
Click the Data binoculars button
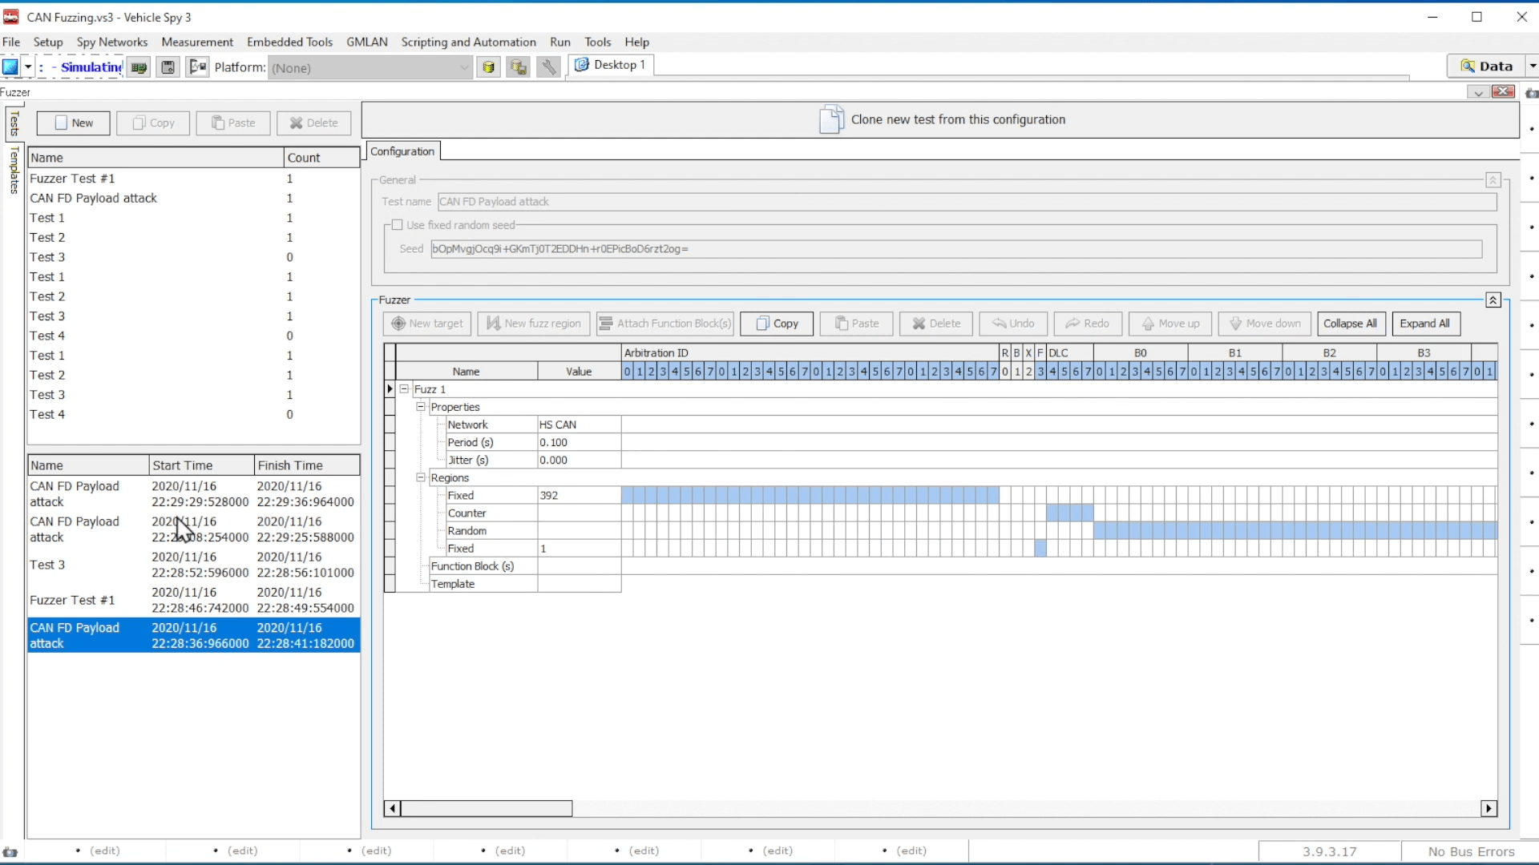(x=1486, y=66)
